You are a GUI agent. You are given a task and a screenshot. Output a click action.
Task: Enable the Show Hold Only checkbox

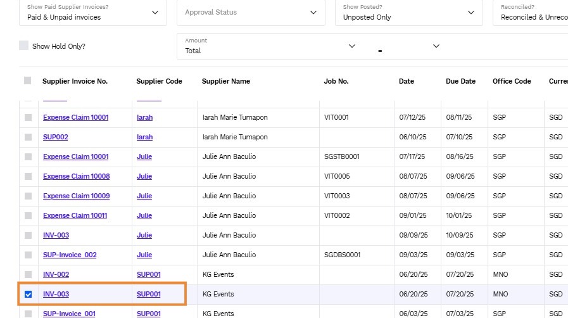coord(24,46)
